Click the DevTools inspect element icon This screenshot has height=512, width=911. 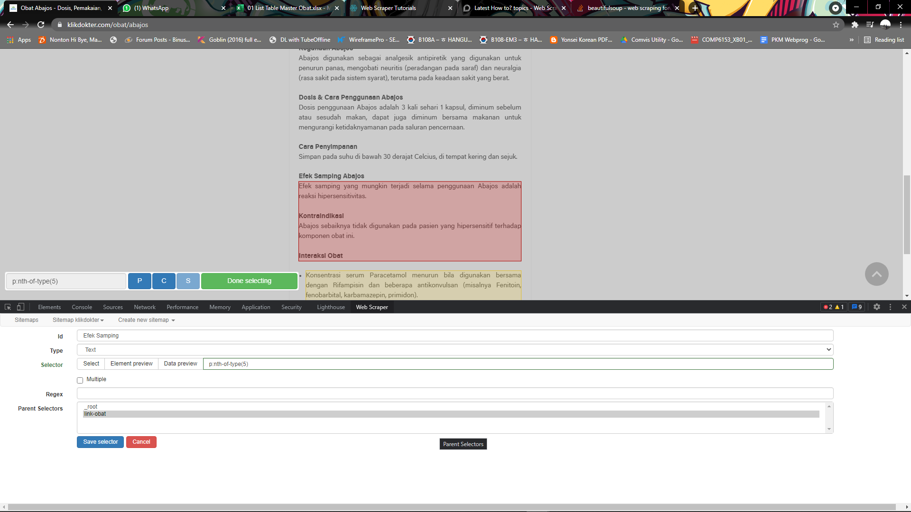click(x=8, y=307)
